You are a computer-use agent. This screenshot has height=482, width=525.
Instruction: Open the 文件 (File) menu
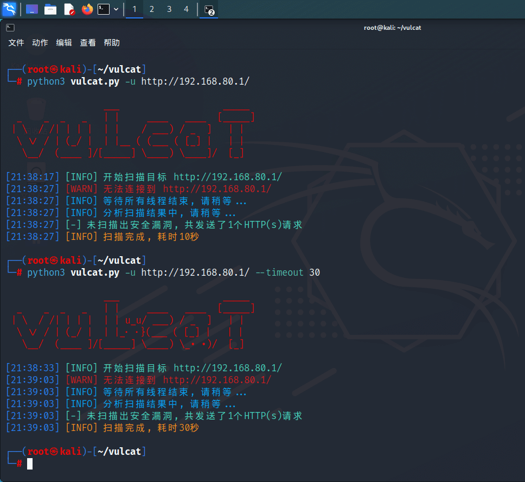coord(16,43)
